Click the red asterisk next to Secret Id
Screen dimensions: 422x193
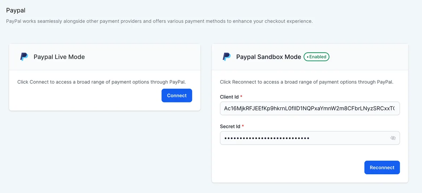pyautogui.click(x=243, y=126)
